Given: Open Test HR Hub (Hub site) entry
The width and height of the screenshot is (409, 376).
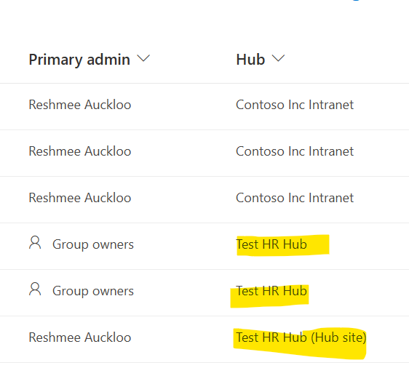Looking at the screenshot, I should coord(301,337).
